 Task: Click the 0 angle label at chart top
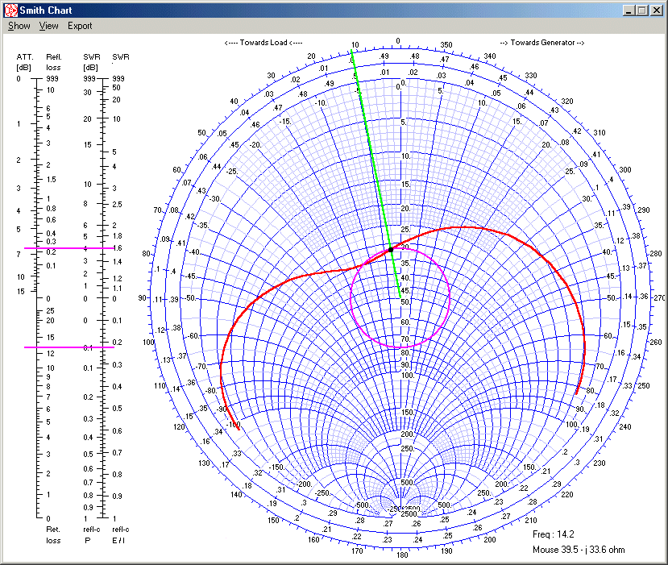398,41
